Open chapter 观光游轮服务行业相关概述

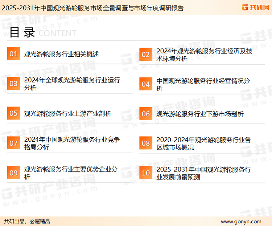click(x=62, y=54)
